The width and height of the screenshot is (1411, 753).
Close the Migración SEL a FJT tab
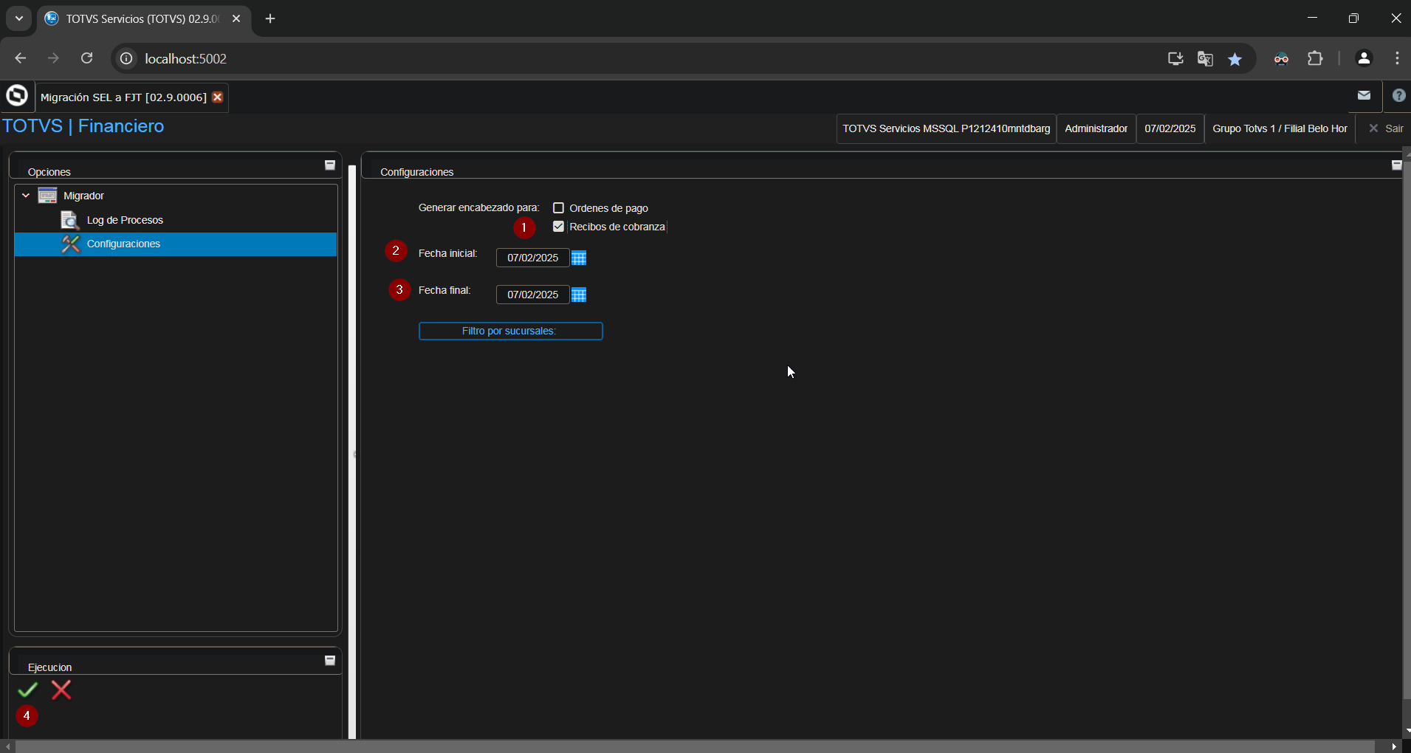coord(218,97)
